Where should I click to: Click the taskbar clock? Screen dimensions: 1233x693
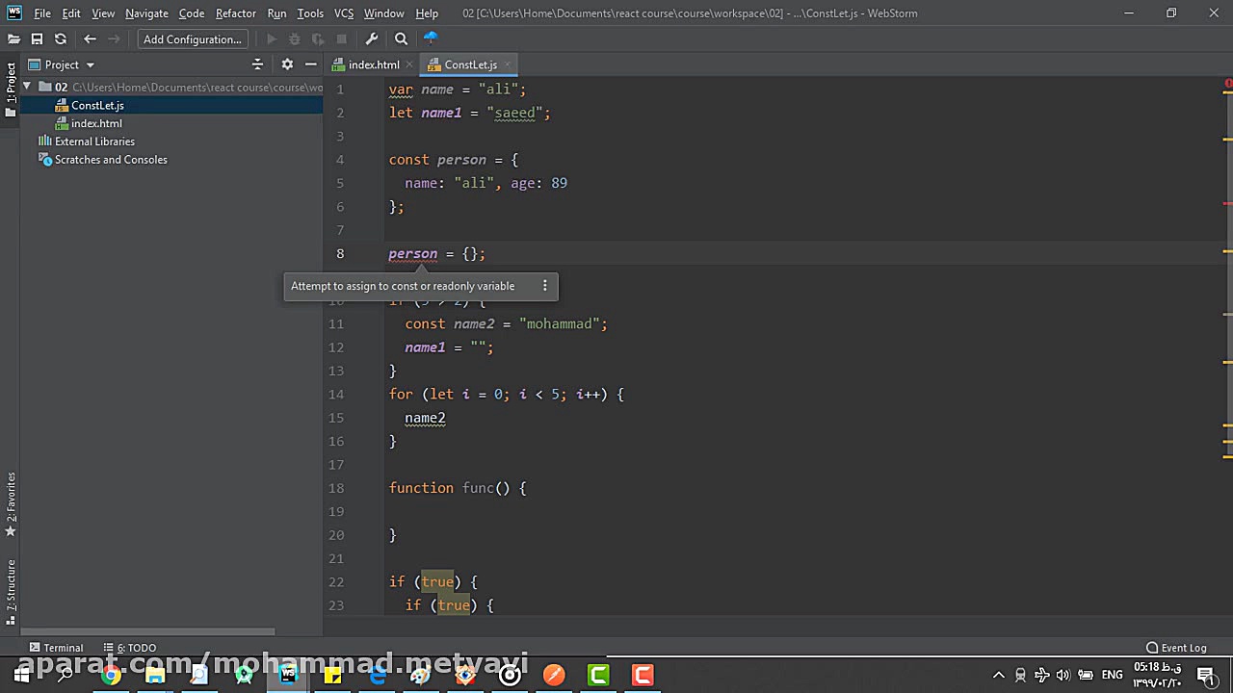1156,675
